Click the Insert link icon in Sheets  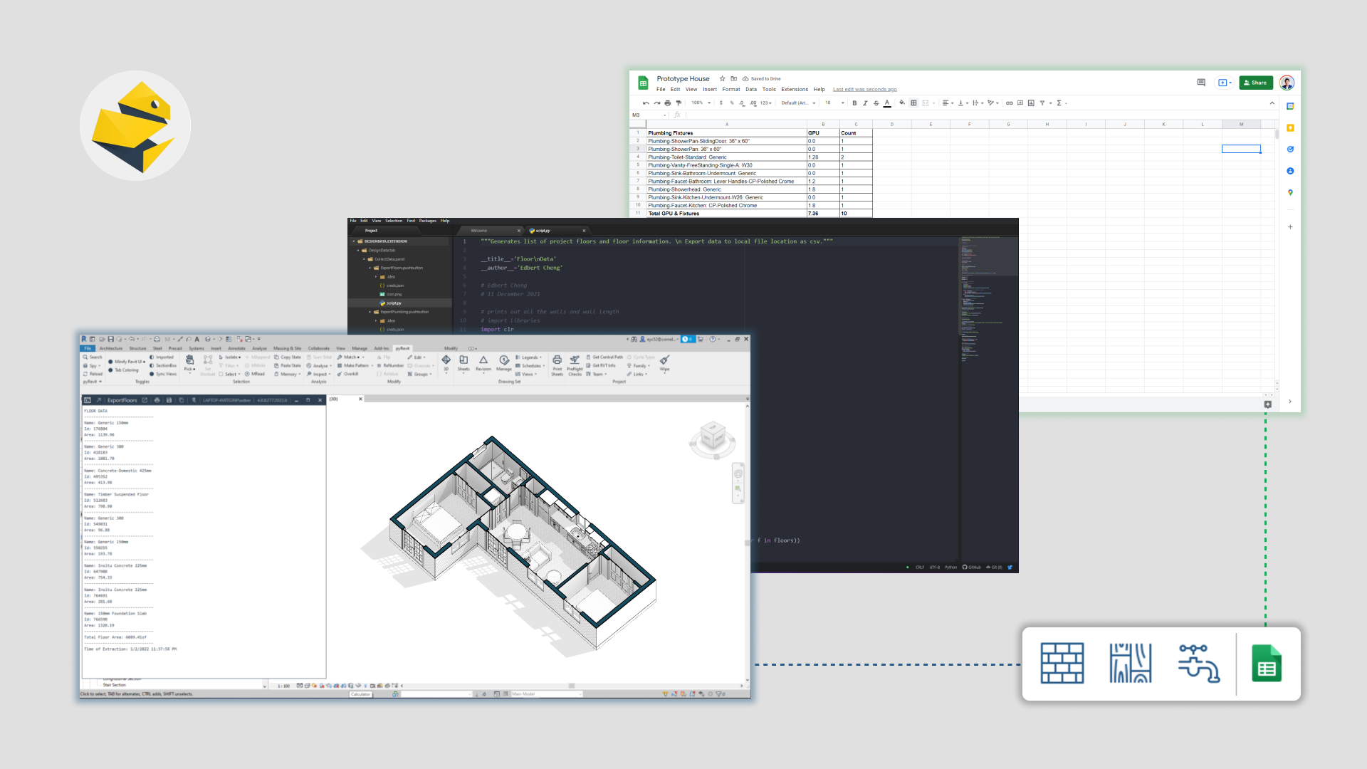pyautogui.click(x=1009, y=103)
